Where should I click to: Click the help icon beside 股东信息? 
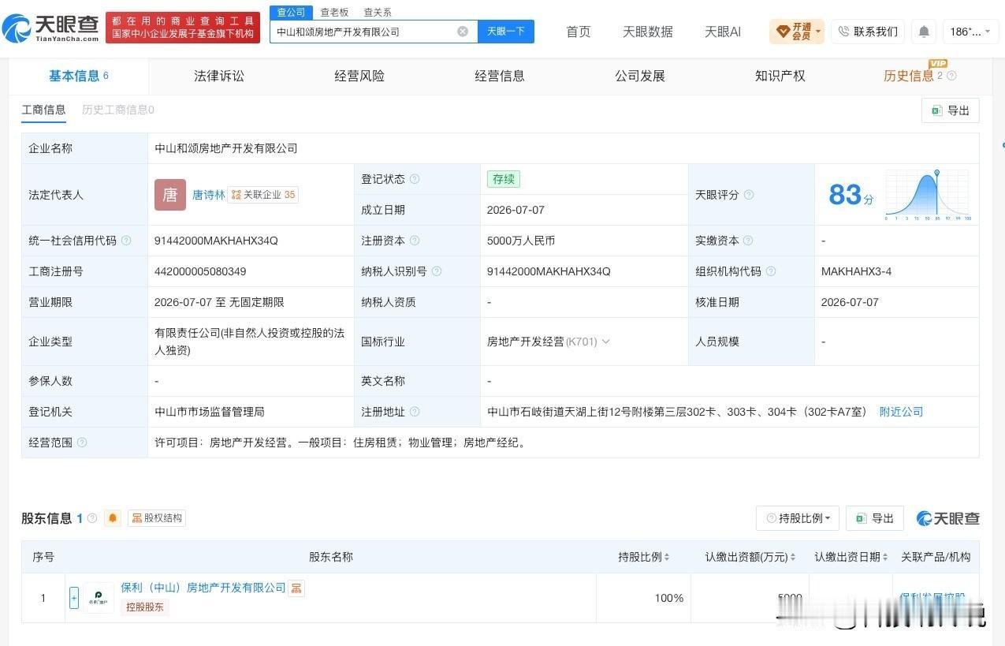point(92,518)
